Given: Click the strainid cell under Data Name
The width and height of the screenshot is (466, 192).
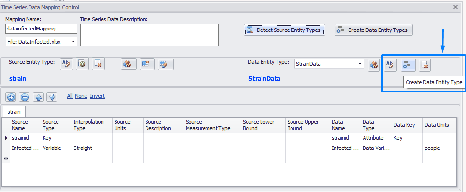Looking at the screenshot, I should coord(345,138).
